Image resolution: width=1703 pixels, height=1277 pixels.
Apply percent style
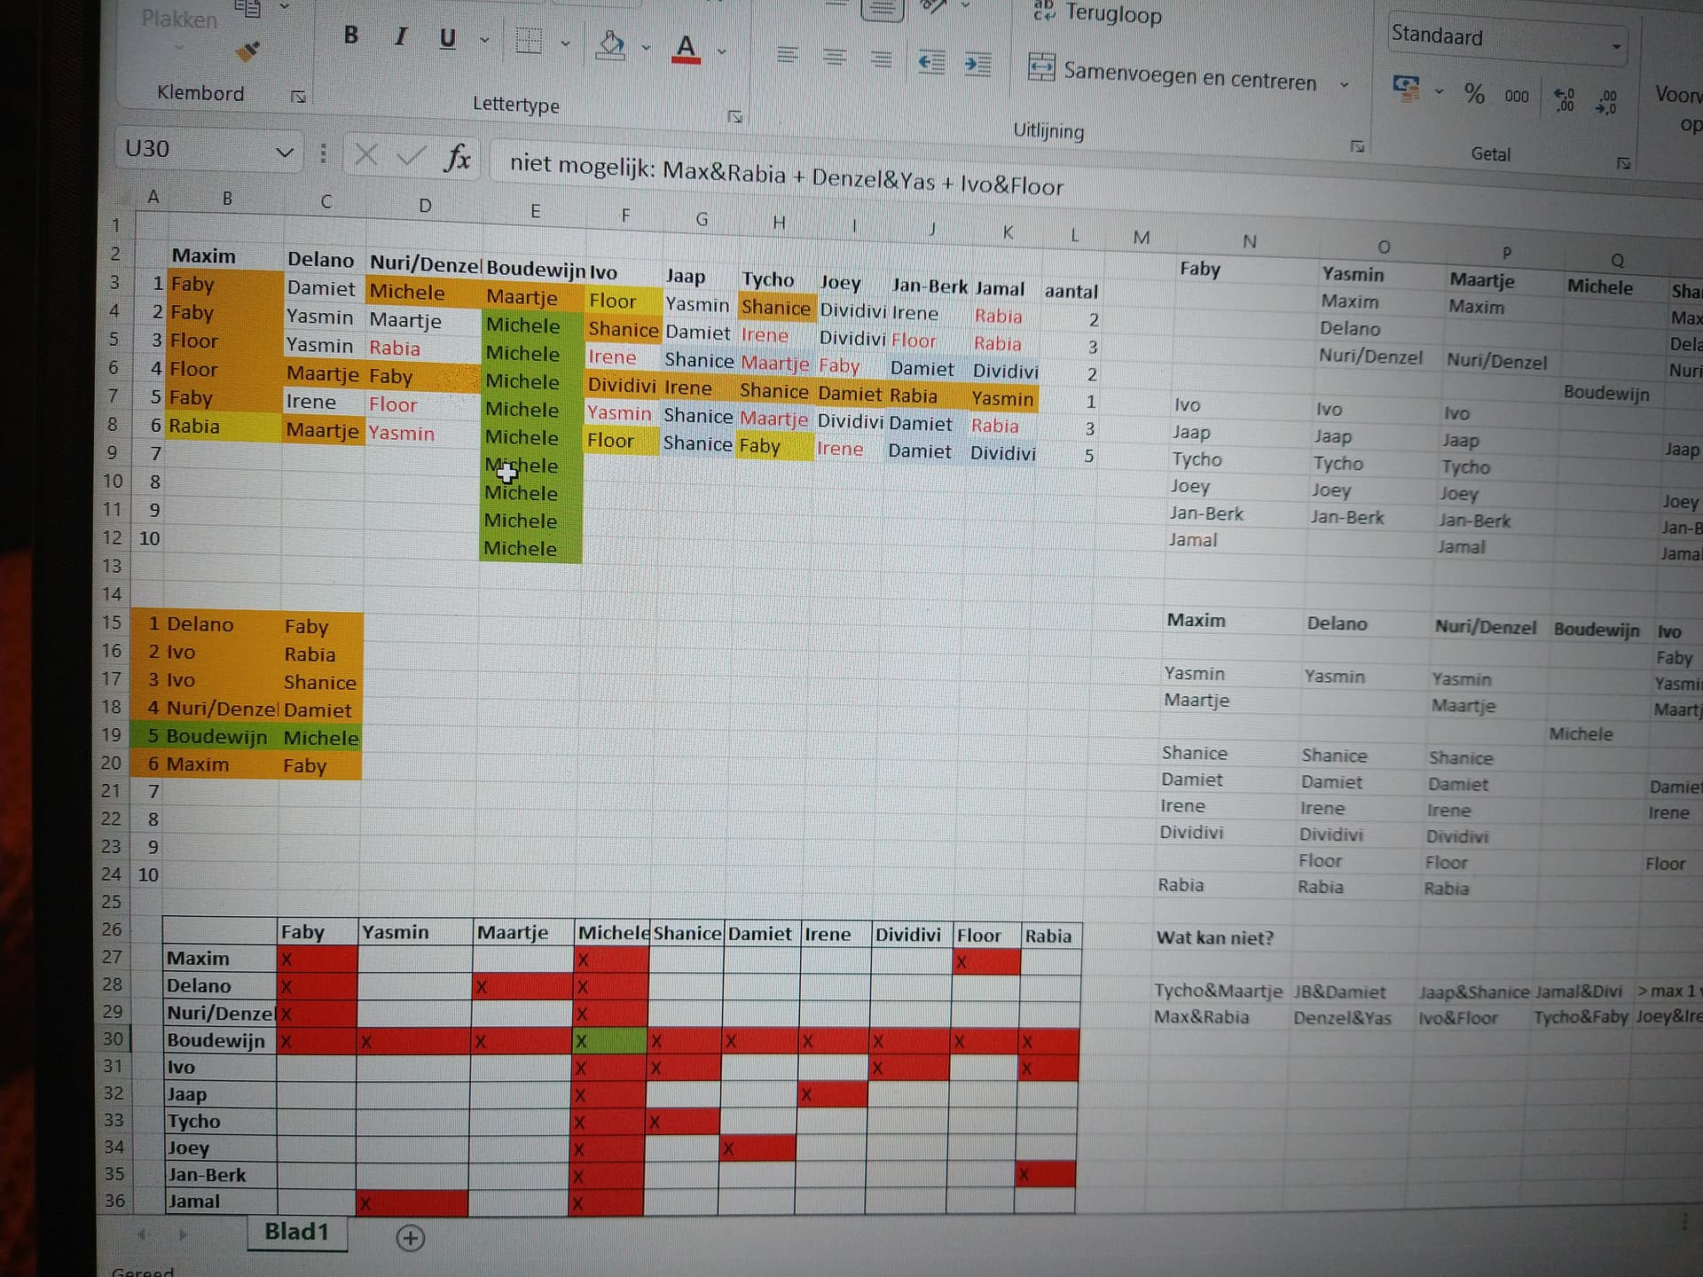pos(1474,93)
